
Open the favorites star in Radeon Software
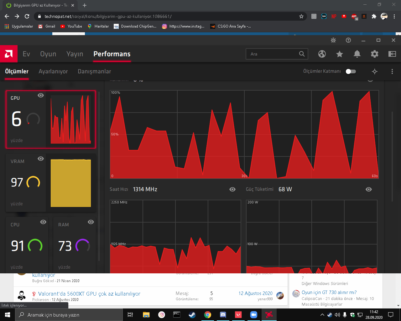pos(340,54)
